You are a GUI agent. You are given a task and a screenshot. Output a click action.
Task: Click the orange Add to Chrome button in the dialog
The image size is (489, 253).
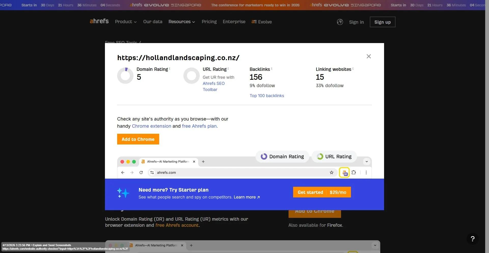click(x=138, y=139)
